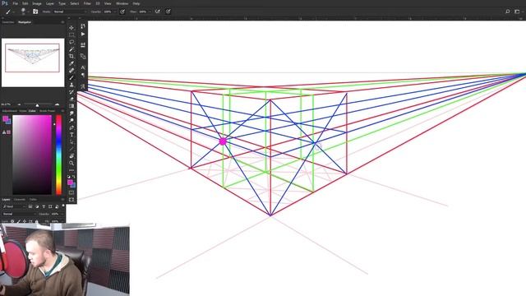Toggle pressure for size button
Image resolution: width=526 pixels, height=296 pixels.
pos(168,12)
